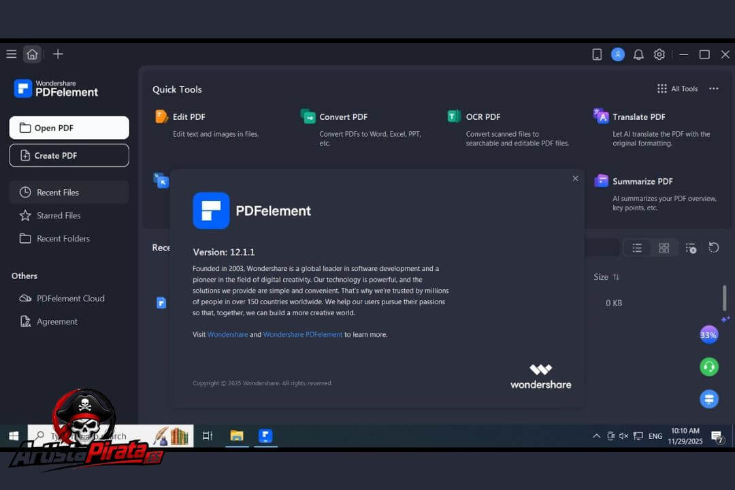Open Windows action center notifications
This screenshot has height=490, width=735.
coord(718,436)
